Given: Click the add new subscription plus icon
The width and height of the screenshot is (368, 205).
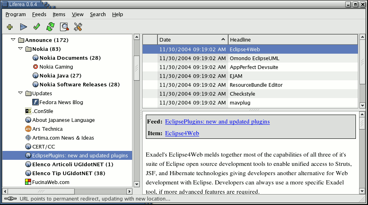Looking at the screenshot, I should (x=10, y=27).
